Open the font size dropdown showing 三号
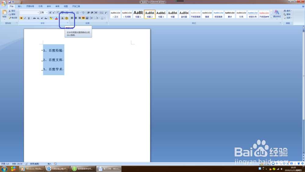Image resolution: width=305 pixels, height=172 pixels. (x=43, y=13)
